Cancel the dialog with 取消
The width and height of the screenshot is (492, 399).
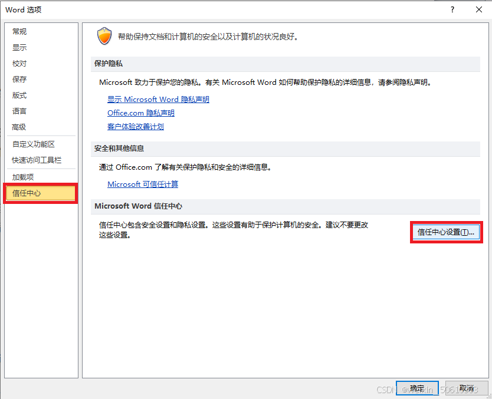pyautogui.click(x=467, y=388)
